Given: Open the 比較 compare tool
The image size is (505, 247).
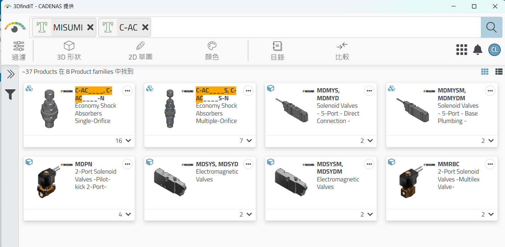Looking at the screenshot, I should click(x=342, y=51).
